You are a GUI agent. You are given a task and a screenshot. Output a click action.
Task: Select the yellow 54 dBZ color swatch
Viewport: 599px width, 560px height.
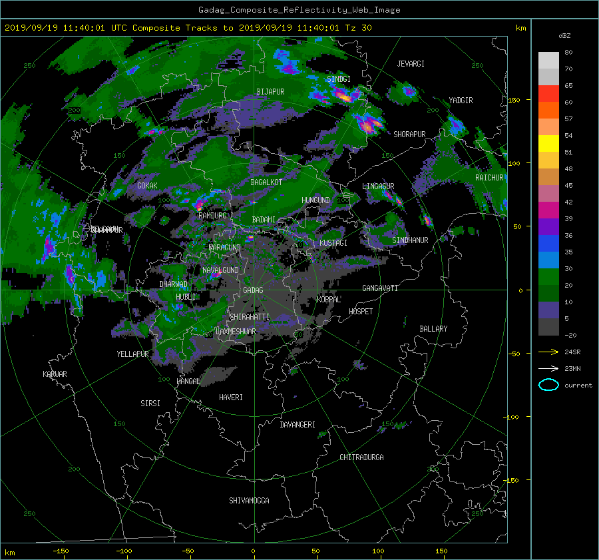pos(548,143)
